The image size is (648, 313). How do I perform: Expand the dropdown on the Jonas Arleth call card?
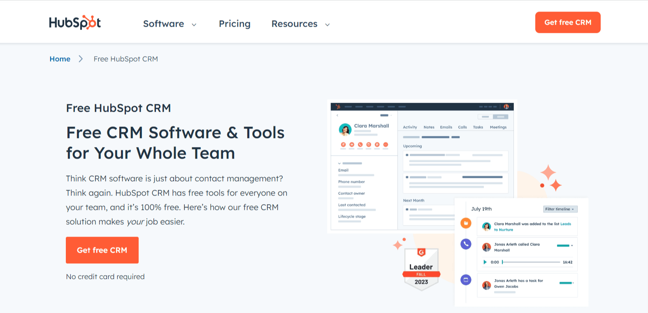(x=572, y=246)
